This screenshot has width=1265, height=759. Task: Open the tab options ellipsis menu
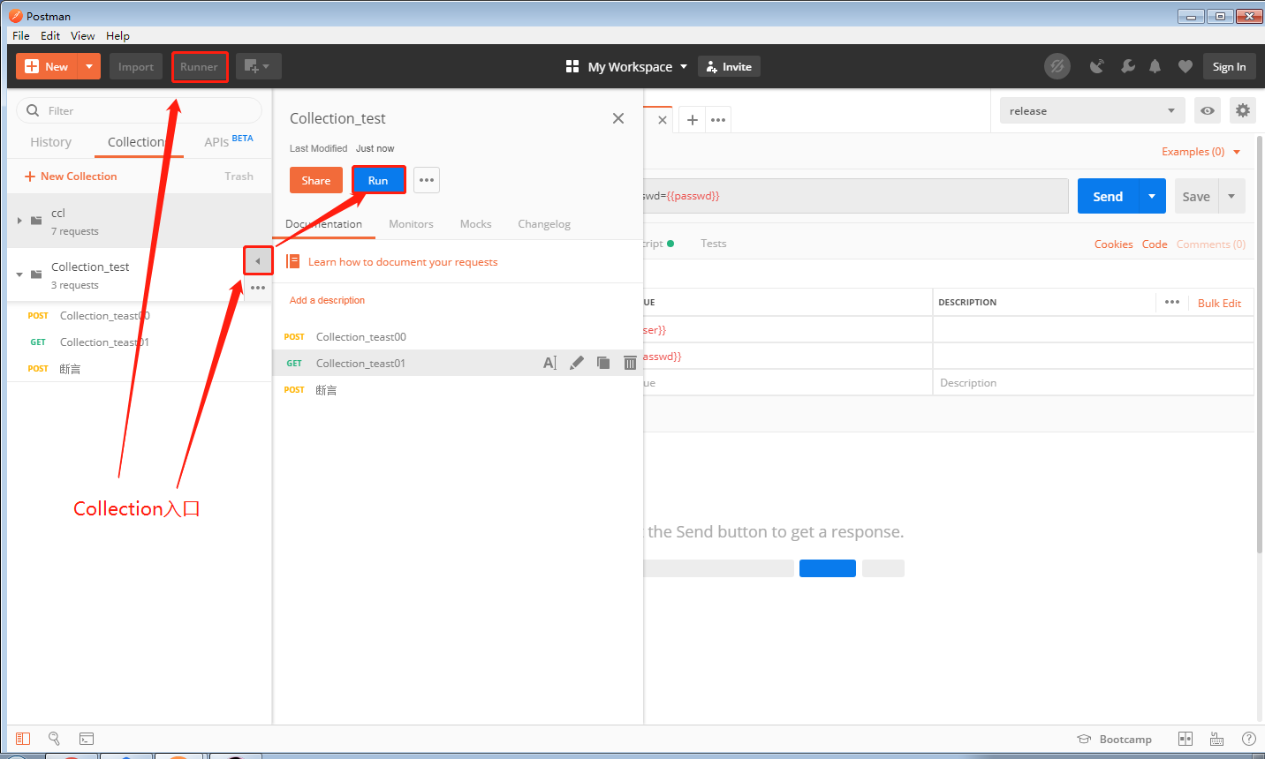(718, 120)
